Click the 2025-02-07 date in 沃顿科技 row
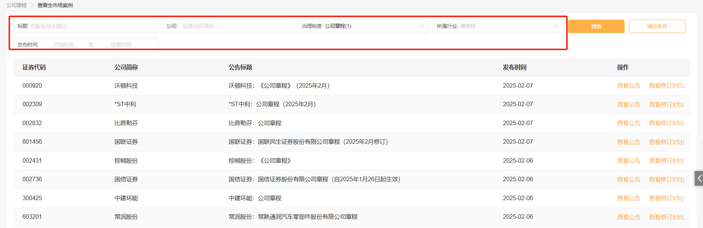703x228 pixels. pyautogui.click(x=518, y=86)
